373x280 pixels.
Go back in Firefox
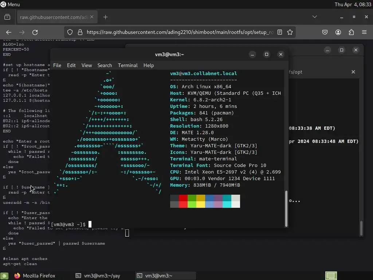(x=9, y=32)
